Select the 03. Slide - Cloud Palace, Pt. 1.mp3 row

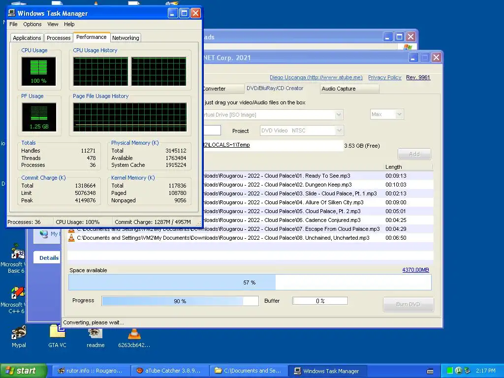(x=318, y=193)
